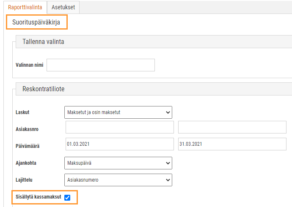Click the chevron arrow of Ajankohta dropdown
292x207 pixels.
[168, 163]
